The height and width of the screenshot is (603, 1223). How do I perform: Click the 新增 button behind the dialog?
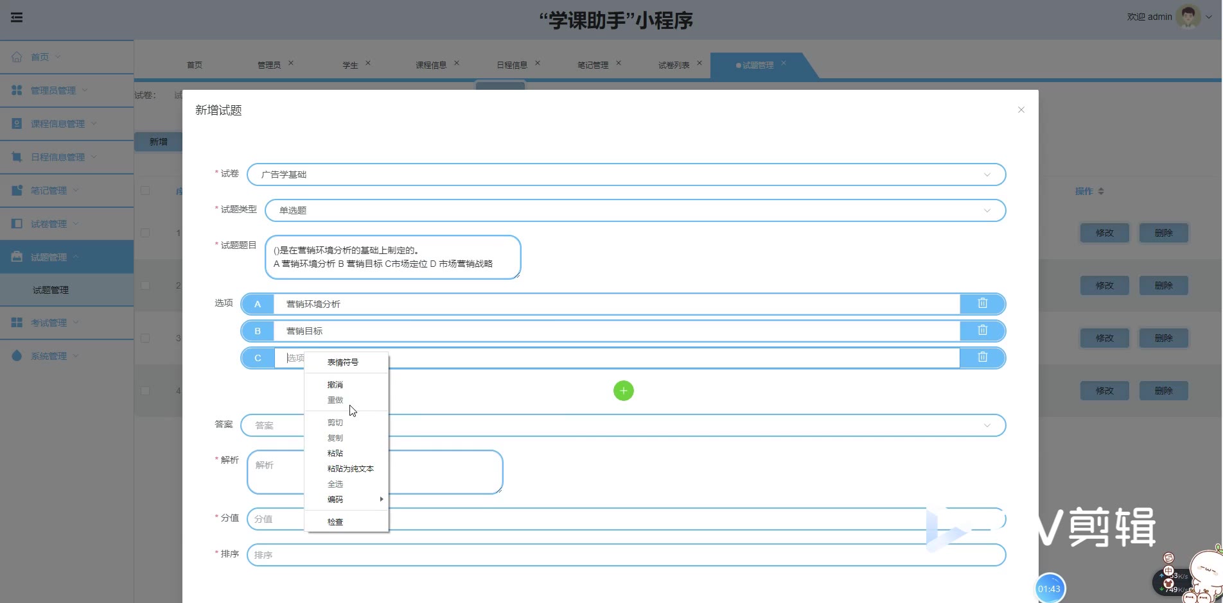[x=158, y=142]
